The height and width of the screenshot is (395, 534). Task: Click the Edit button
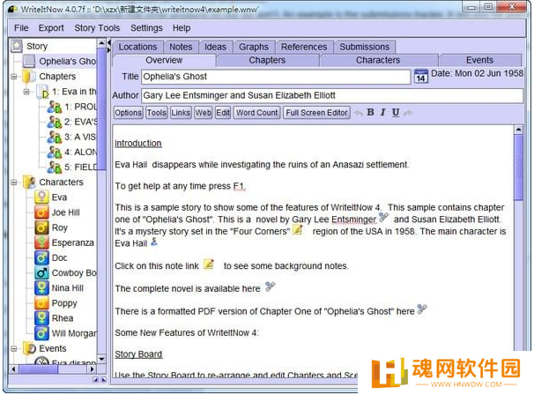(x=223, y=113)
